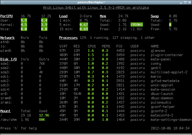Click the PerCPU section header
This screenshot has height=135, width=192.
pyautogui.click(x=7, y=16)
